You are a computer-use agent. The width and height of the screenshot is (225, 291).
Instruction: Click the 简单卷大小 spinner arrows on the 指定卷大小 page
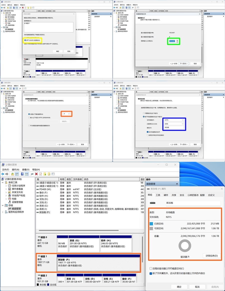177,41
